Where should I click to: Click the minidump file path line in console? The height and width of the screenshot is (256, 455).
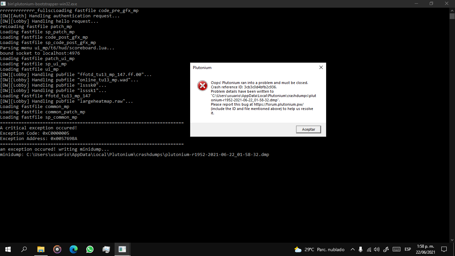(135, 155)
